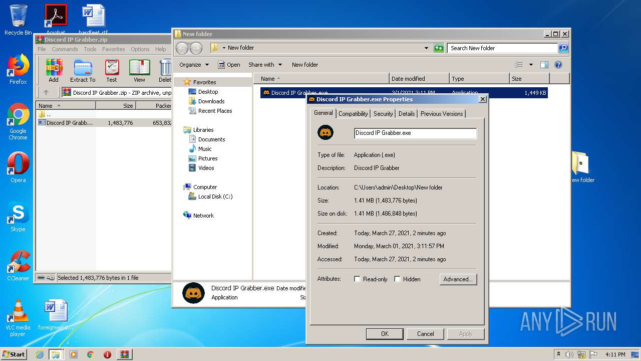Click the Windows Start button
Screen dimensions: 641x361
pyautogui.click(x=14, y=354)
